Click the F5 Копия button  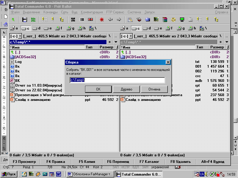tap(87, 162)
